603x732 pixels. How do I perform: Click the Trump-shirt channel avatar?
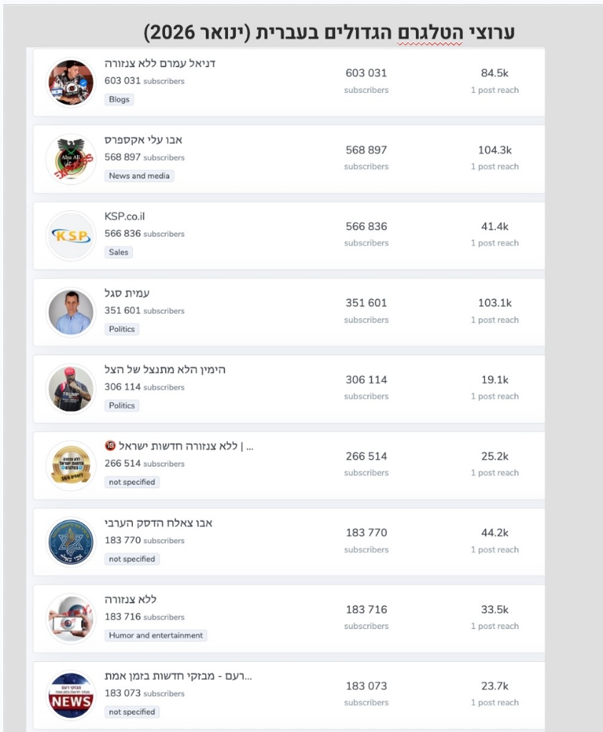pos(71,389)
